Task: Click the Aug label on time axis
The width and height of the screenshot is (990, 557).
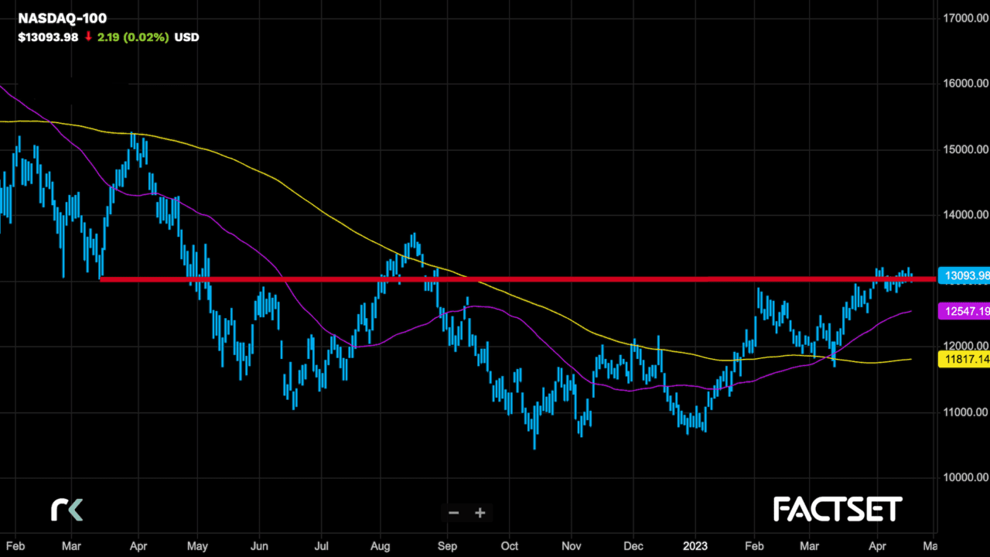Action: pos(381,544)
